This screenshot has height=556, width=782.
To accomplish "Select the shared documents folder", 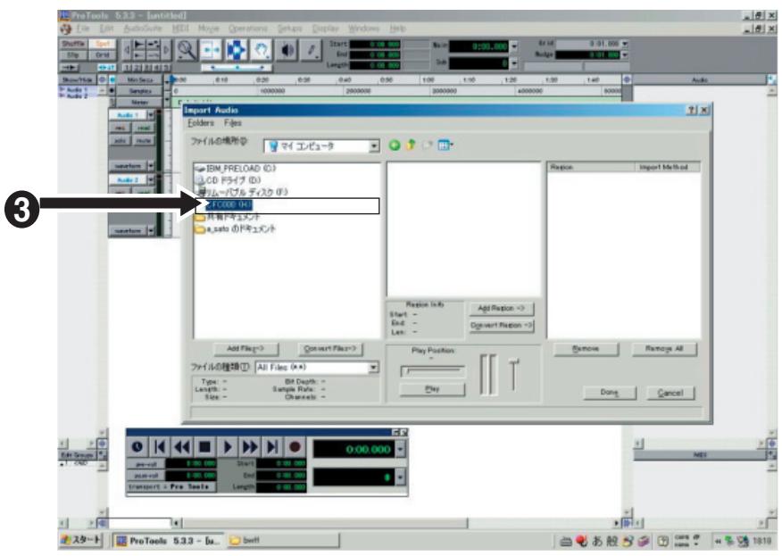I will click(x=227, y=217).
